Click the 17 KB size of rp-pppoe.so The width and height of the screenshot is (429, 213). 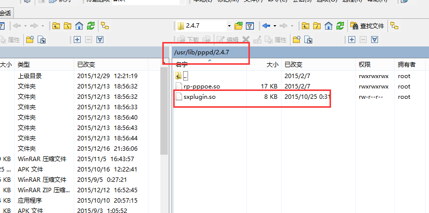point(269,86)
